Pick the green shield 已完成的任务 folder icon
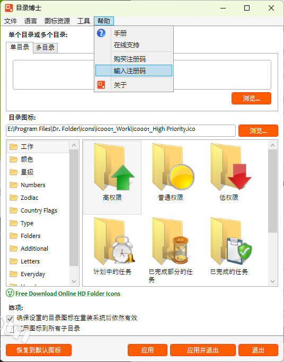The height and width of the screenshot is (362, 284). pos(230,241)
